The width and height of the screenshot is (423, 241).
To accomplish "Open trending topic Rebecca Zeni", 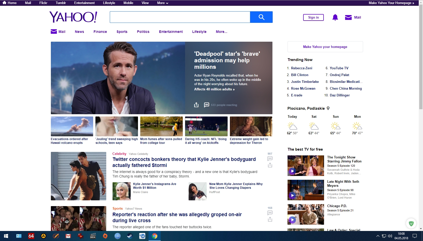I will pyautogui.click(x=301, y=68).
